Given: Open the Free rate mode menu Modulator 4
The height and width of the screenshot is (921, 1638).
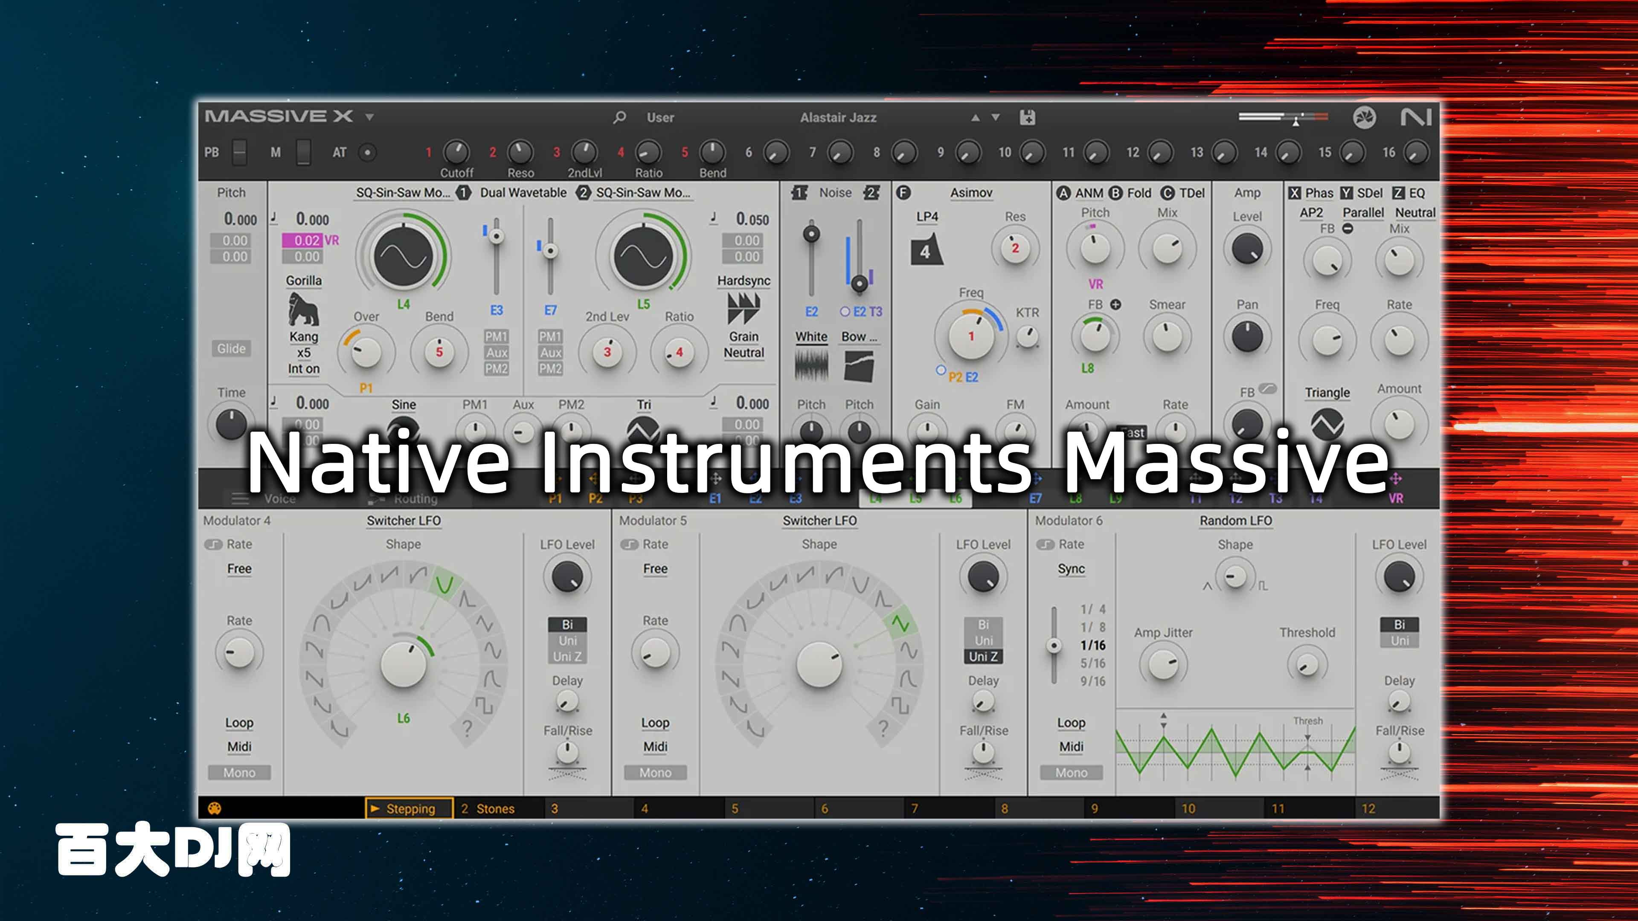Looking at the screenshot, I should 239,569.
